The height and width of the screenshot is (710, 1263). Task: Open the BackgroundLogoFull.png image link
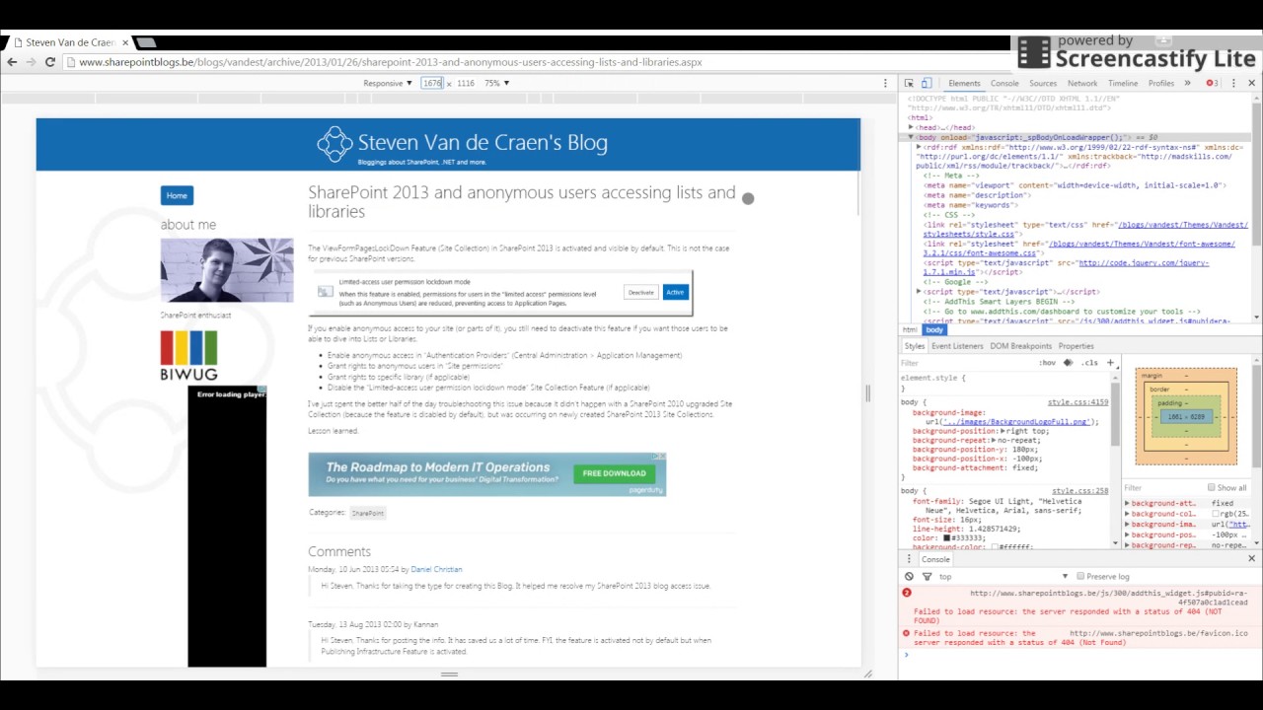click(x=1015, y=422)
